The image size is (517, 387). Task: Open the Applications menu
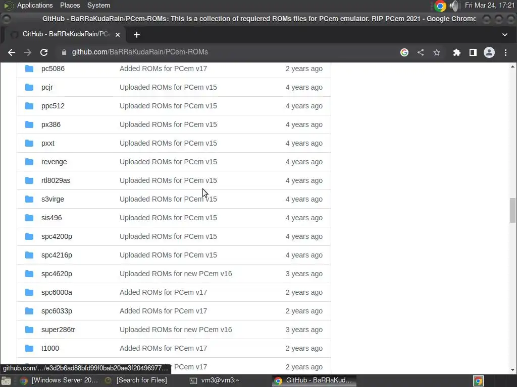coord(35,5)
